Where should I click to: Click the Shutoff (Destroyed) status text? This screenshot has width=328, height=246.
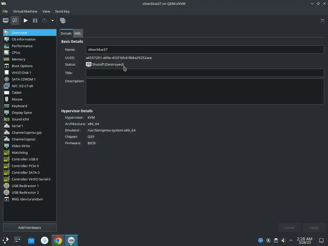[x=108, y=64]
